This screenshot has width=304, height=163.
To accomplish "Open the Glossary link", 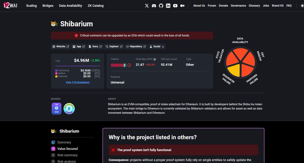I will pyautogui.click(x=254, y=6).
